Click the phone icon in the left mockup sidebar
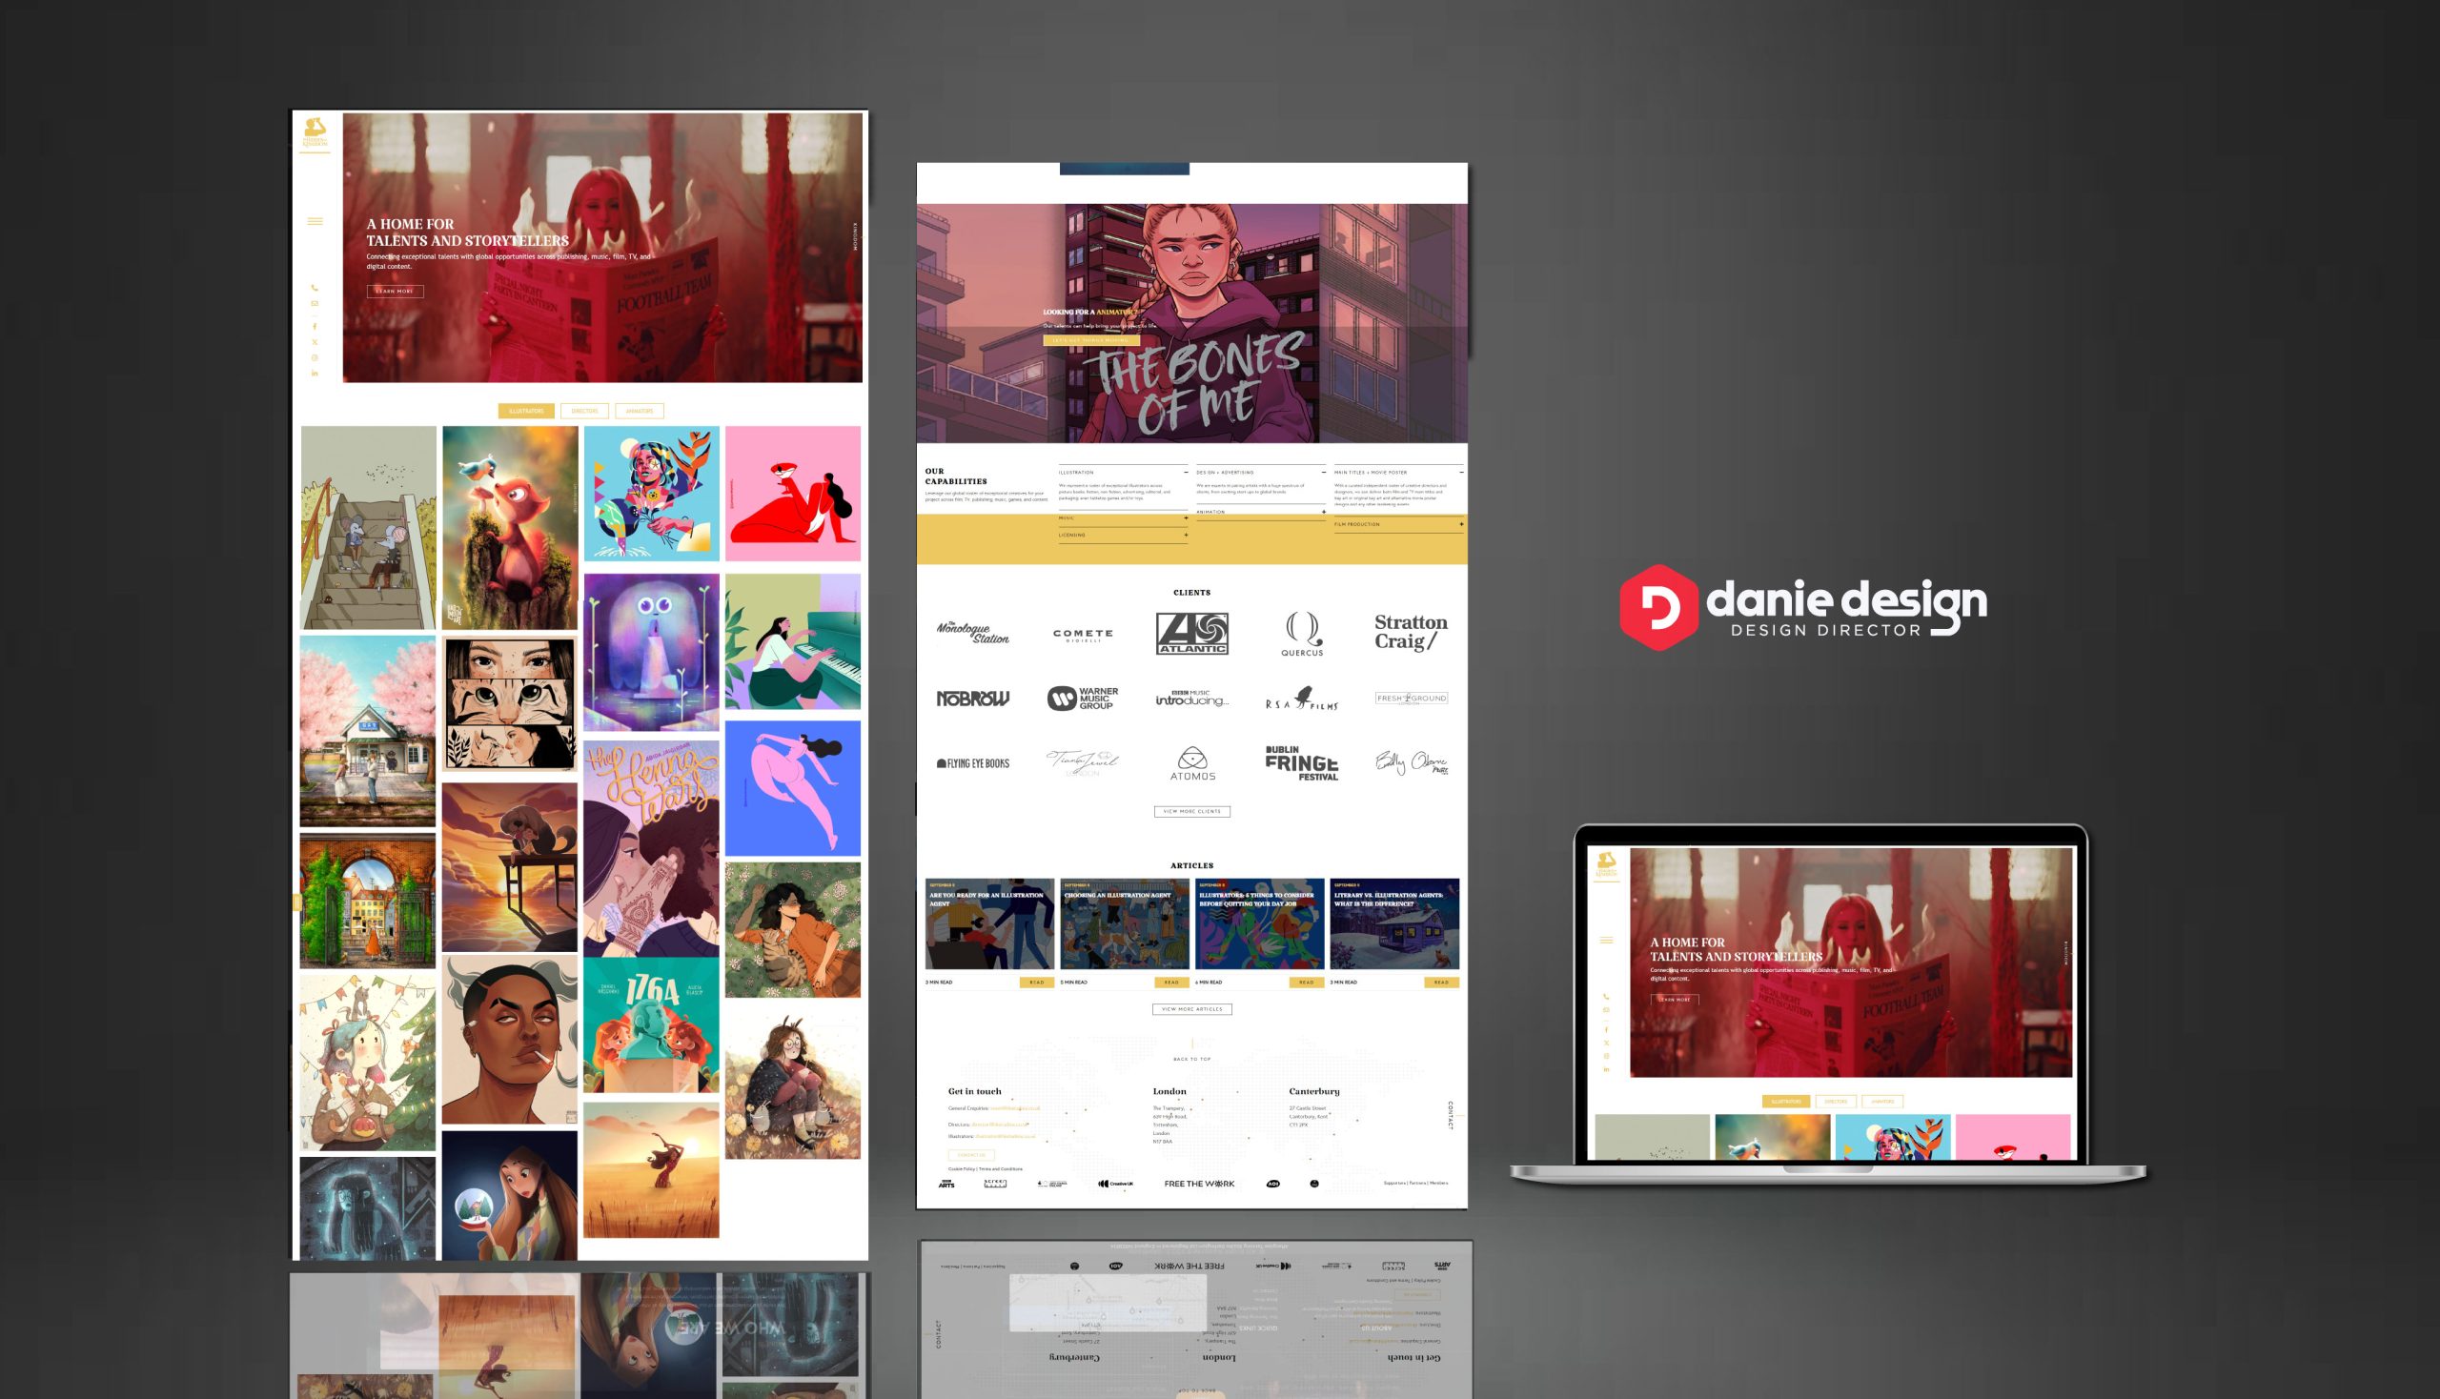Image resolution: width=2440 pixels, height=1399 pixels. click(x=315, y=288)
